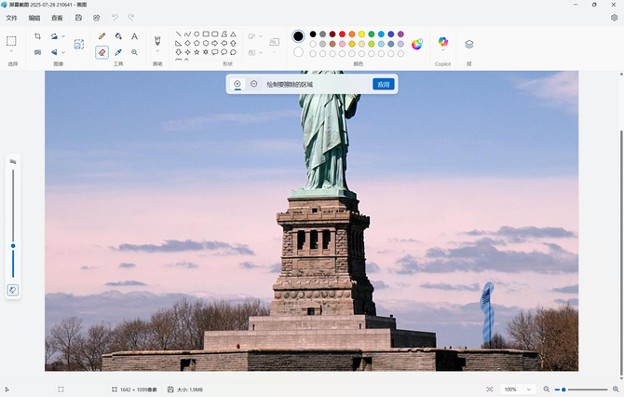
Task: Open Paint settings gear
Action: 614,18
